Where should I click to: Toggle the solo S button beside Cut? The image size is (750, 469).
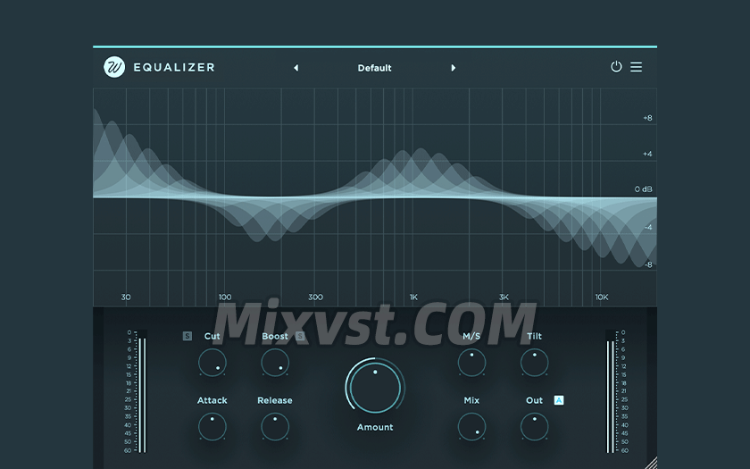point(187,337)
